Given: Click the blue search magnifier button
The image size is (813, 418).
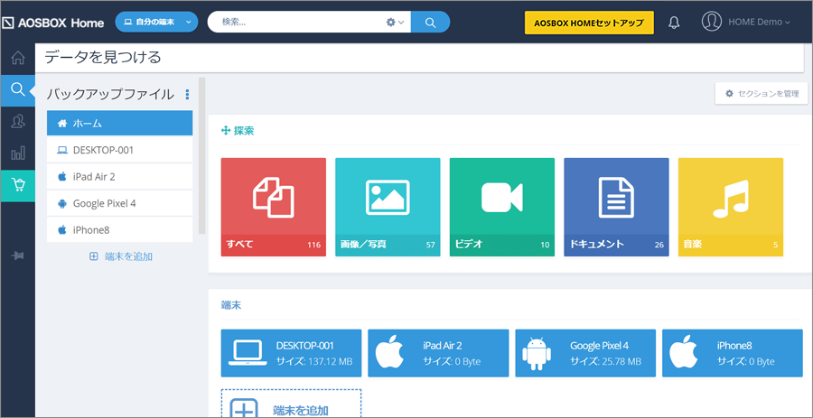Looking at the screenshot, I should click(430, 22).
